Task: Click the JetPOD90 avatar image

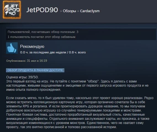Action: [12, 10]
